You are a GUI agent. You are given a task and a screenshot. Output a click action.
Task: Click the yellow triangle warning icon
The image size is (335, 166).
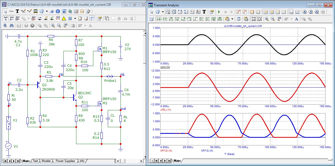64,18
